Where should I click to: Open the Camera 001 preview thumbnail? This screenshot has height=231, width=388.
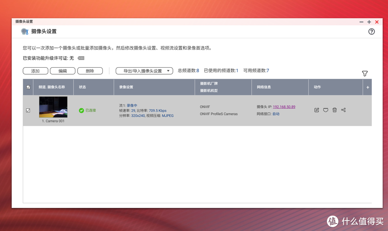[x=53, y=107]
